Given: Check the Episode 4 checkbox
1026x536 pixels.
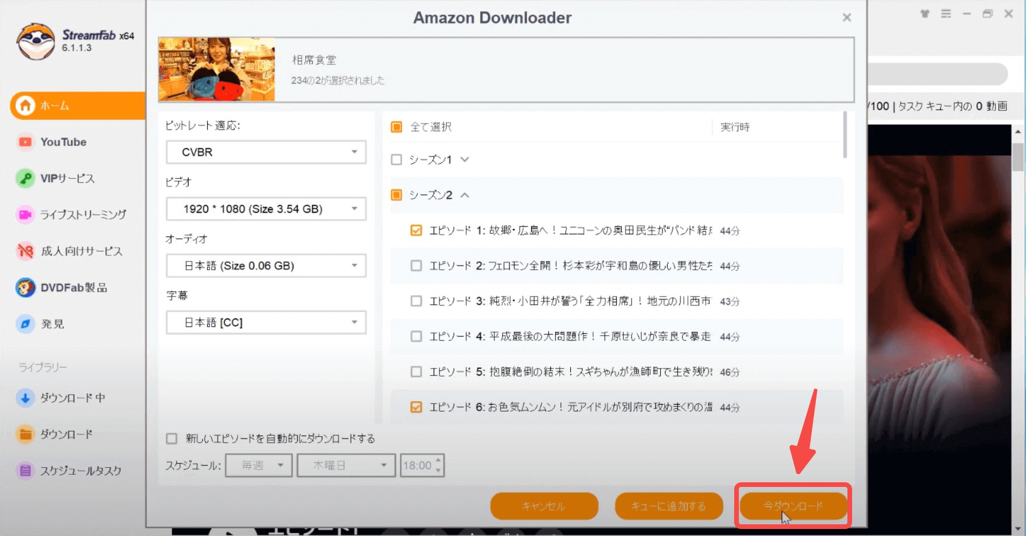Looking at the screenshot, I should pos(416,336).
